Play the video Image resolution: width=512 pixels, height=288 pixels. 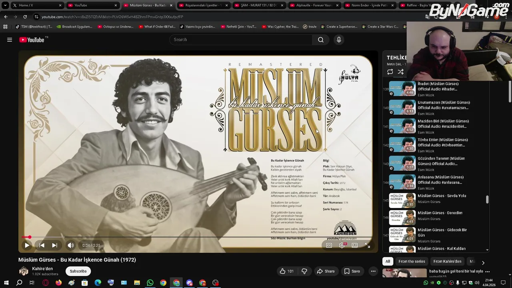(x=27, y=246)
